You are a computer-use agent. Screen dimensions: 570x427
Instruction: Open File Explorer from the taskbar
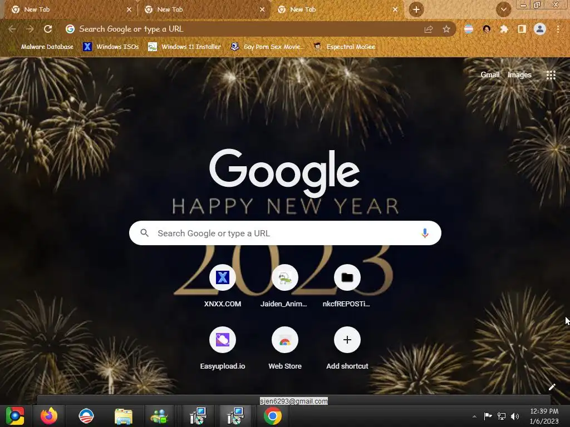click(x=124, y=416)
